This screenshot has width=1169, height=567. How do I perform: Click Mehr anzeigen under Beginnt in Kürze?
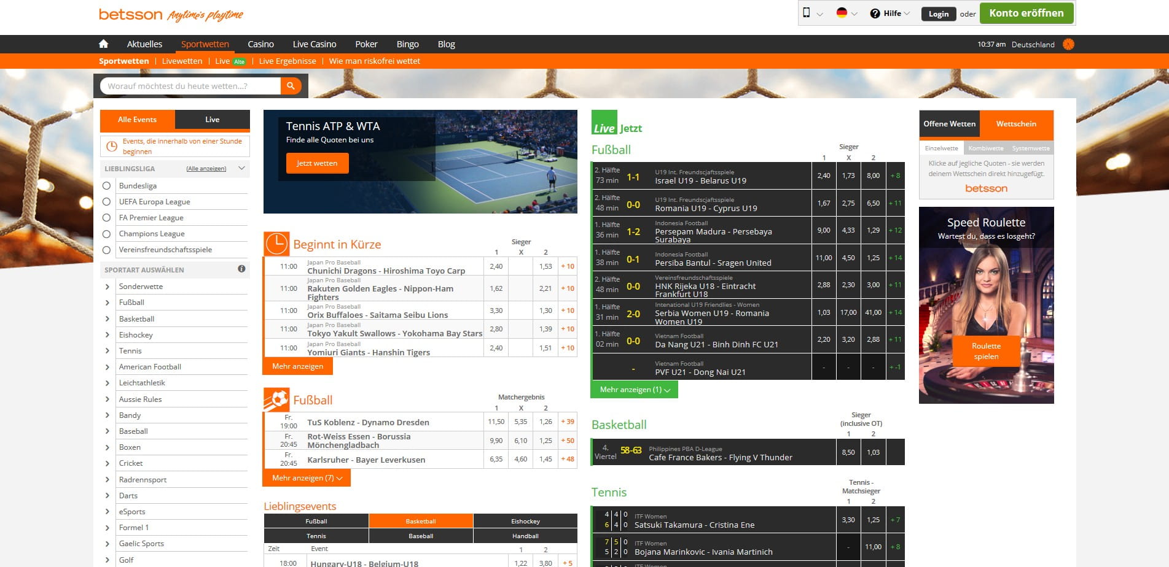[x=298, y=366]
